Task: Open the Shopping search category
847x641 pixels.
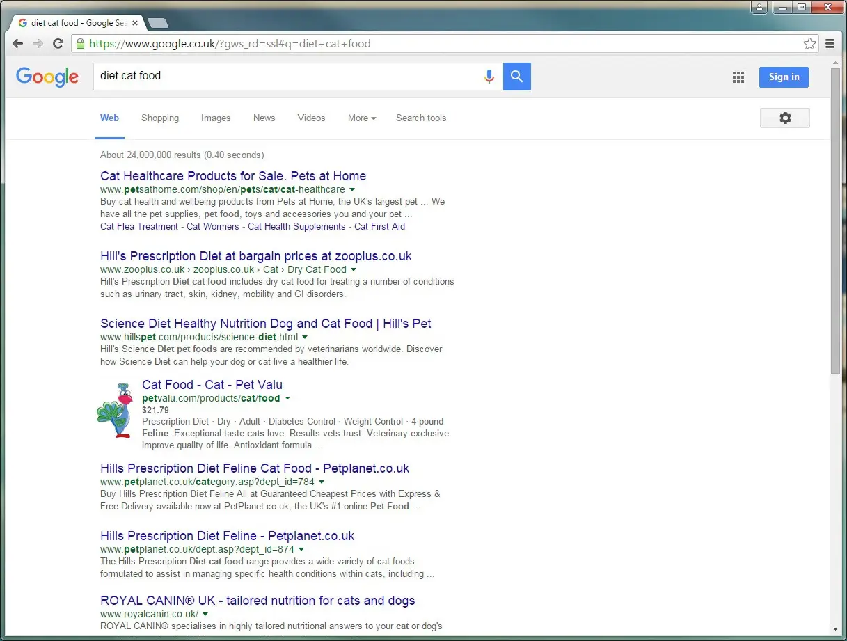Action: [x=159, y=118]
